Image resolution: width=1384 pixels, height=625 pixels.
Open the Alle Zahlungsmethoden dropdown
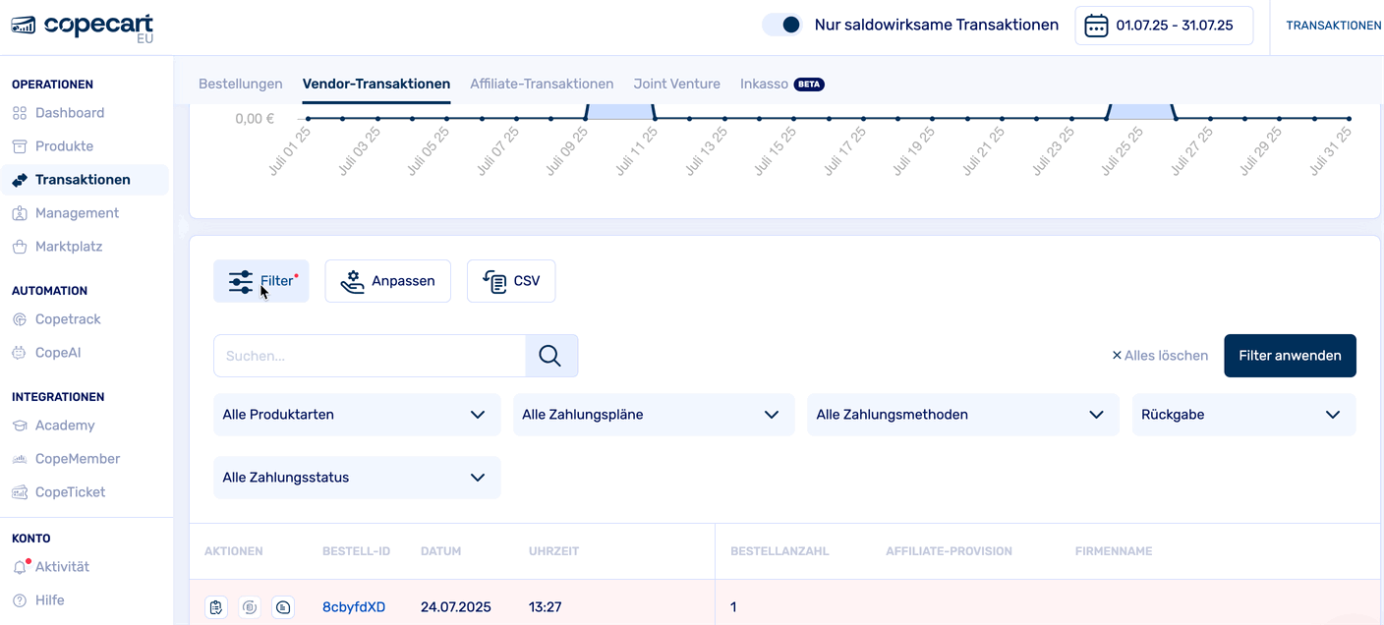click(x=961, y=415)
